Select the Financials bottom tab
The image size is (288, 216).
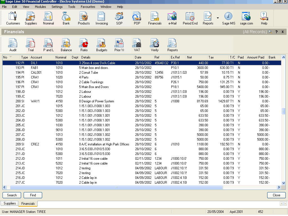28,204
